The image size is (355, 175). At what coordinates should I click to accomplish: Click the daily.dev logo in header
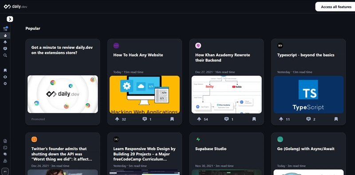pyautogui.click(x=16, y=7)
